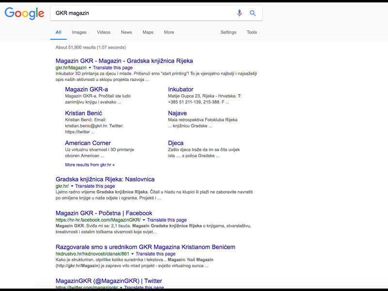Click the snippet "Kristian Benić. Email:"
Screen dimensions: 388x291
pos(94,126)
